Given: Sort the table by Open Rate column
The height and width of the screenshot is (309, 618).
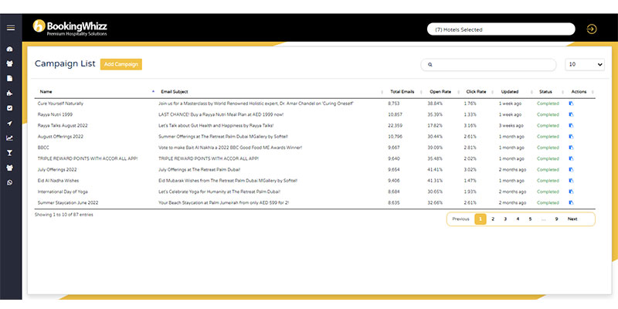Looking at the screenshot, I should click(x=440, y=91).
